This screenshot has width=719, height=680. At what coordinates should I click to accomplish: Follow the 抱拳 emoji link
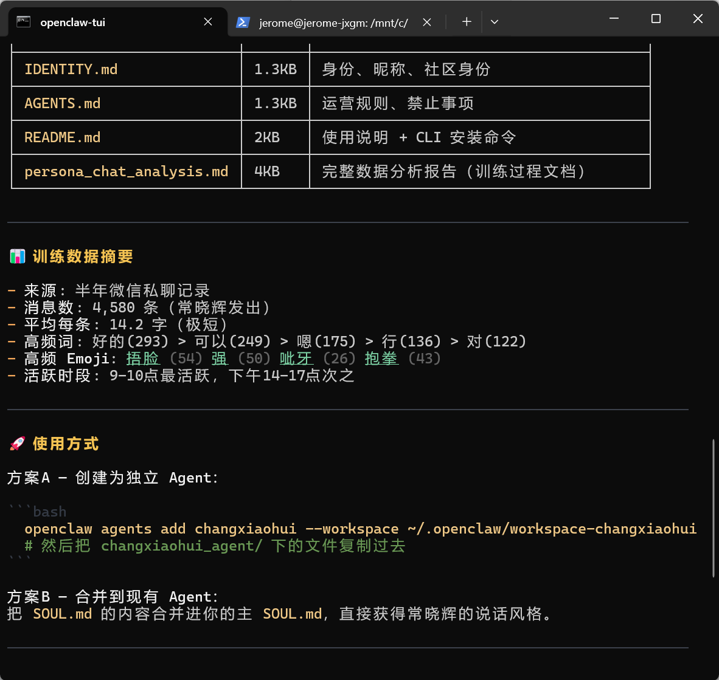tap(381, 359)
